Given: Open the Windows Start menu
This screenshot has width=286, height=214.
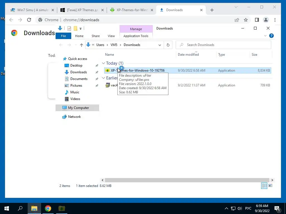Looking at the screenshot, I should [7, 208].
